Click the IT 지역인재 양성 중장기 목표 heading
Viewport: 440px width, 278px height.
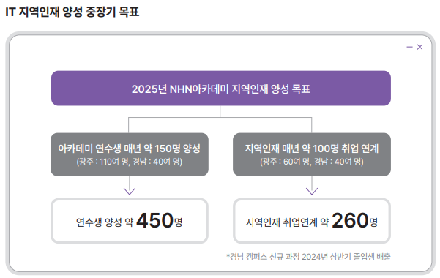click(x=72, y=12)
